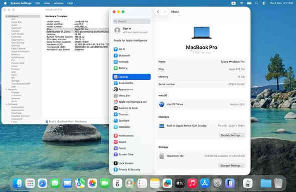The width and height of the screenshot is (296, 192).
Task: Select Audio in System Information tree
Action: click(x=15, y=25)
